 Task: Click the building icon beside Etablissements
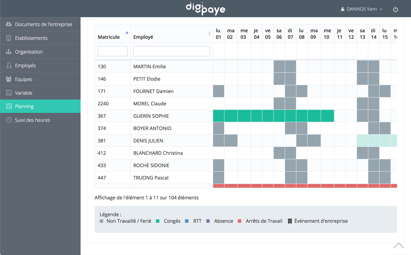(9, 38)
